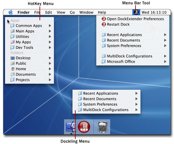This screenshot has width=174, height=144.
Task: Expand the Main Apps submenu arrow
Action: 50,31
